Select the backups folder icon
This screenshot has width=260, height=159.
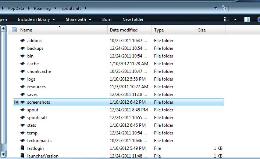click(22, 48)
